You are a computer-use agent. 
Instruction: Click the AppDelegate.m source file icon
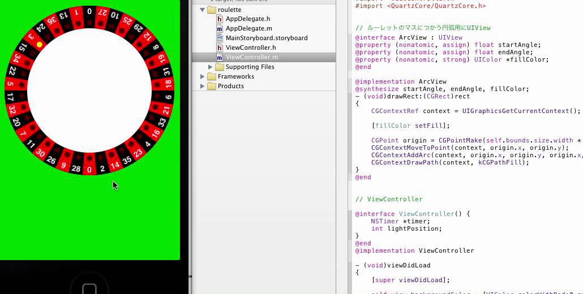220,28
